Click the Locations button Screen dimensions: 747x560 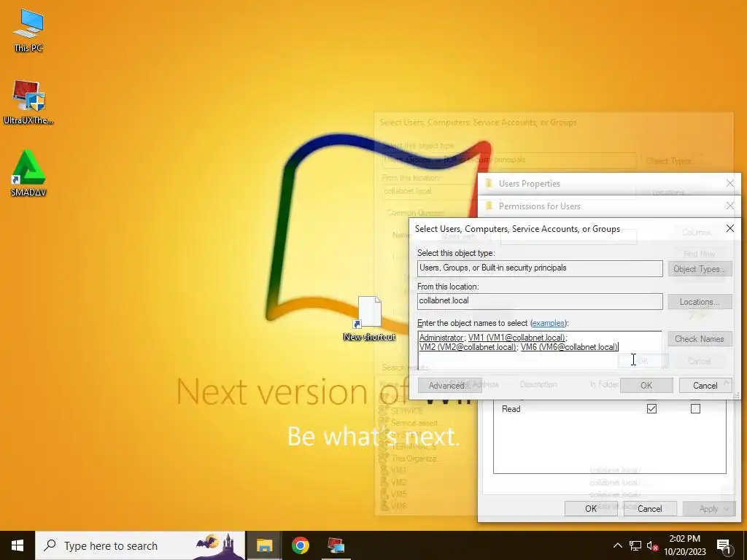(x=700, y=302)
